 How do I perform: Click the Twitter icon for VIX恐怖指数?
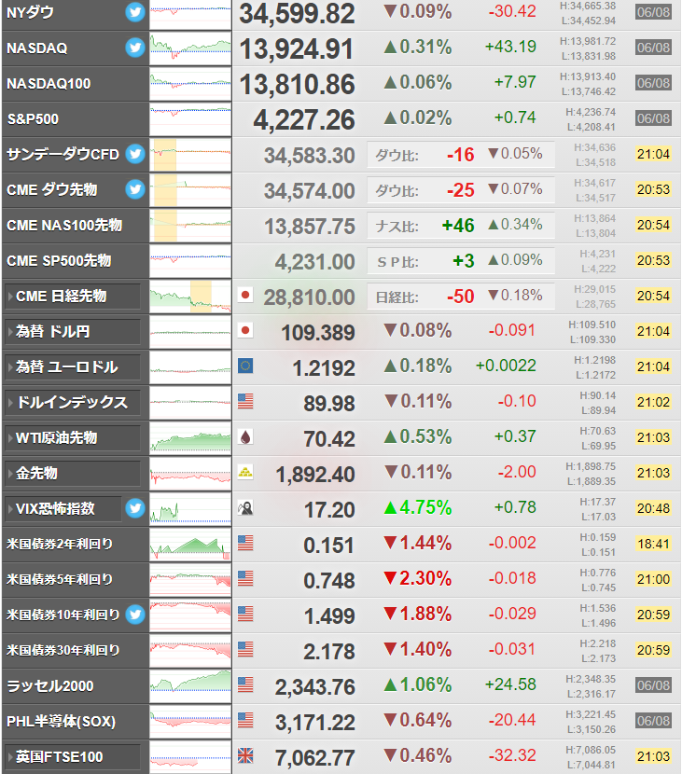tap(135, 508)
